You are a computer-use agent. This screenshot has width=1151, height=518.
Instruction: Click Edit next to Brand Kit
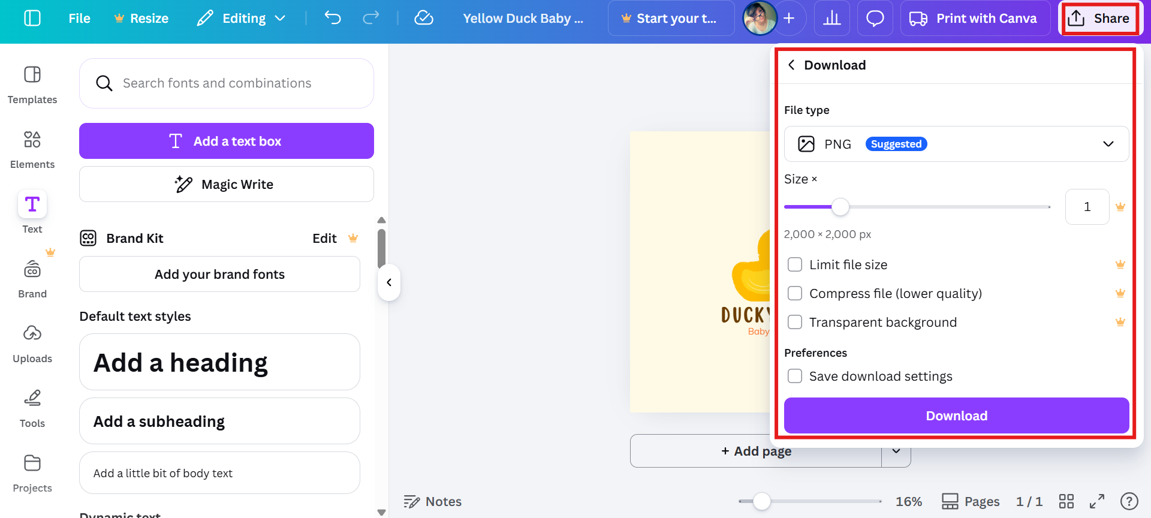324,238
